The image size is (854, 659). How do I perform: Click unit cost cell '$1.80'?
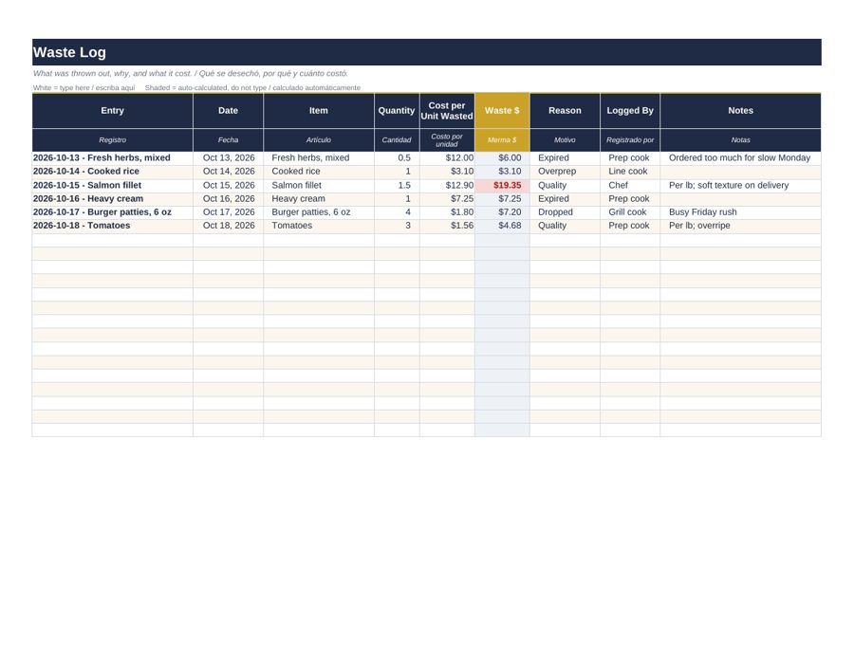(x=447, y=212)
